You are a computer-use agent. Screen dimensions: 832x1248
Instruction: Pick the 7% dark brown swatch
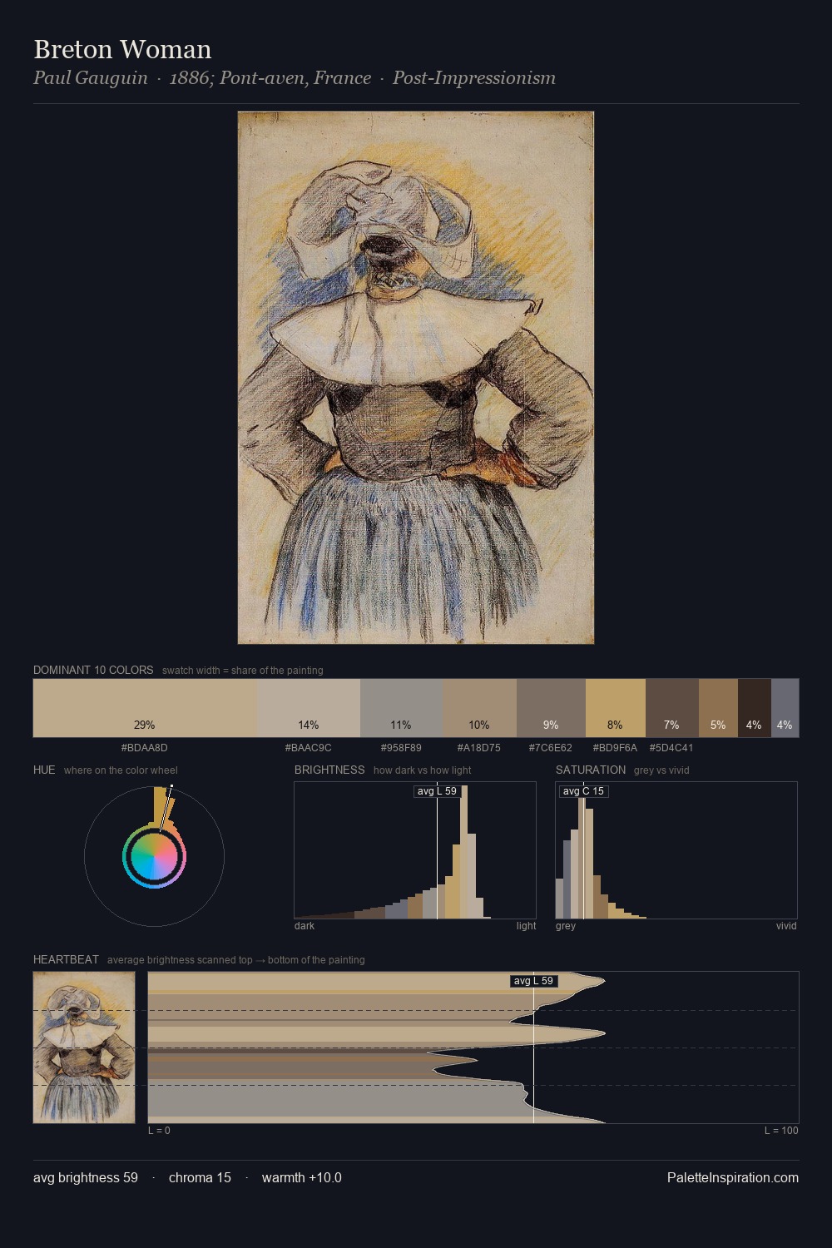[x=672, y=708]
